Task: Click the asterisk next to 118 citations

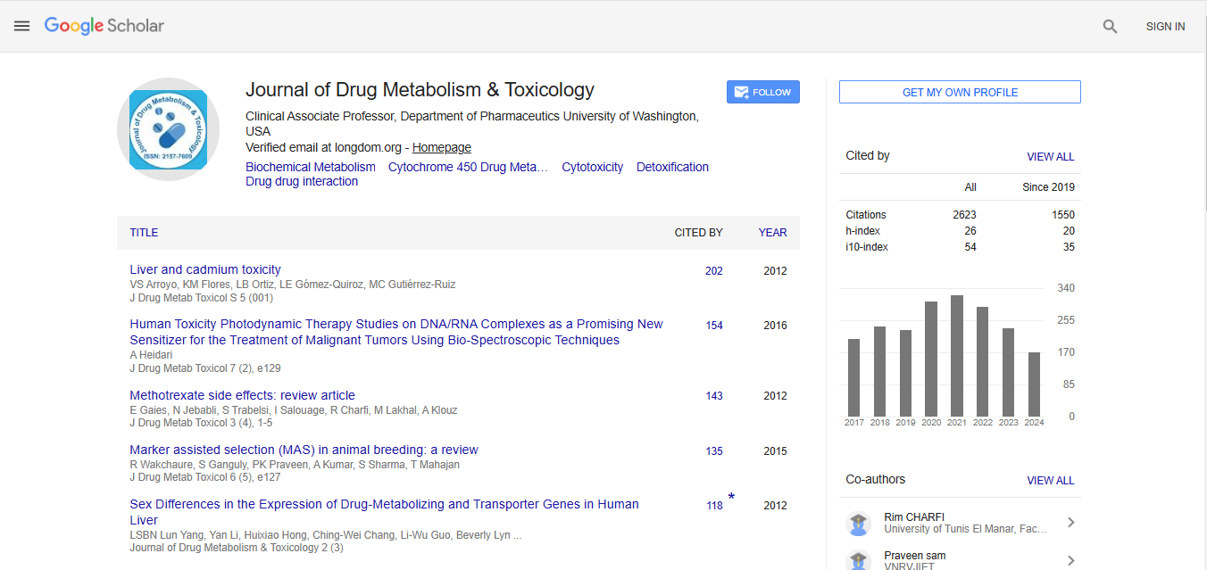Action: tap(731, 498)
